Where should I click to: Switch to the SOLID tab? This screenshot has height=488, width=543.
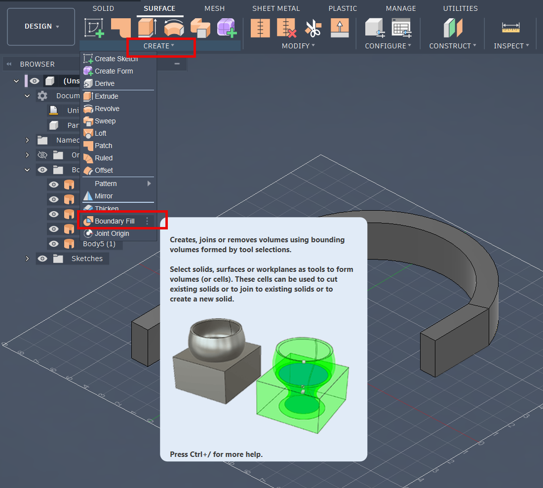pyautogui.click(x=103, y=8)
